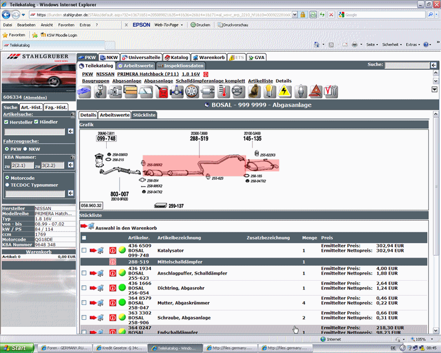Select the Motorcode radio button
The image size is (441, 353).
tap(7, 178)
